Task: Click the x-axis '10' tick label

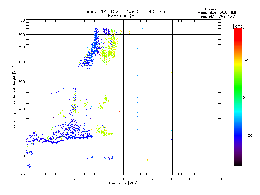Action: [188, 179]
